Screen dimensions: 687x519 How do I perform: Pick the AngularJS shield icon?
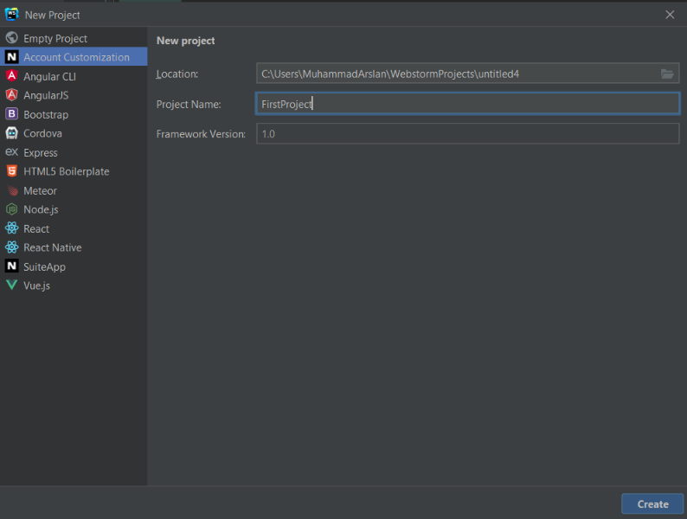pyautogui.click(x=12, y=95)
